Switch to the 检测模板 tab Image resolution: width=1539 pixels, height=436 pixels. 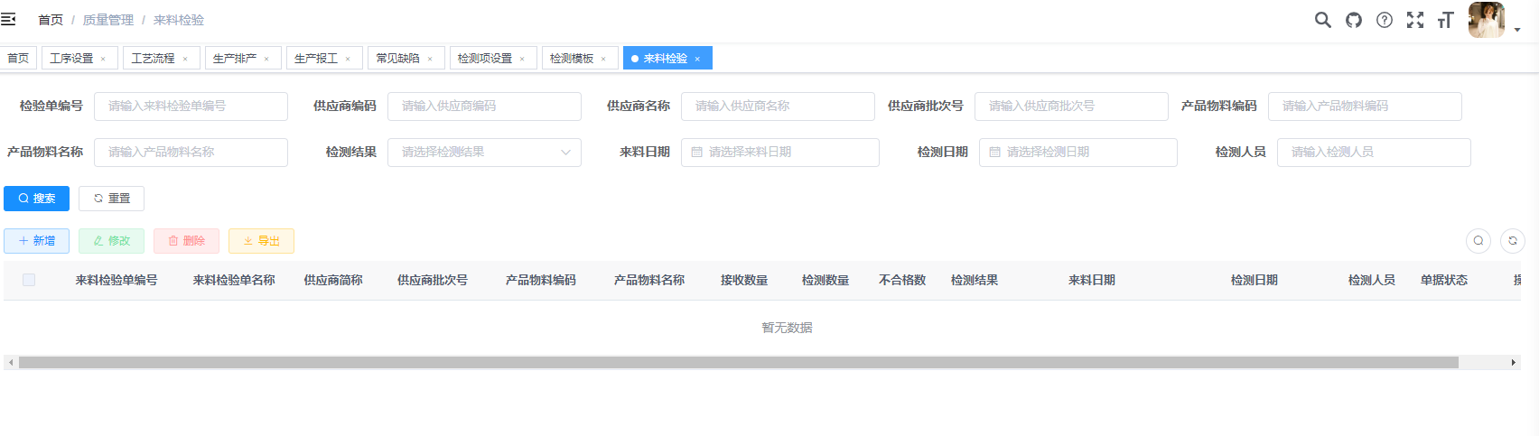(x=572, y=59)
